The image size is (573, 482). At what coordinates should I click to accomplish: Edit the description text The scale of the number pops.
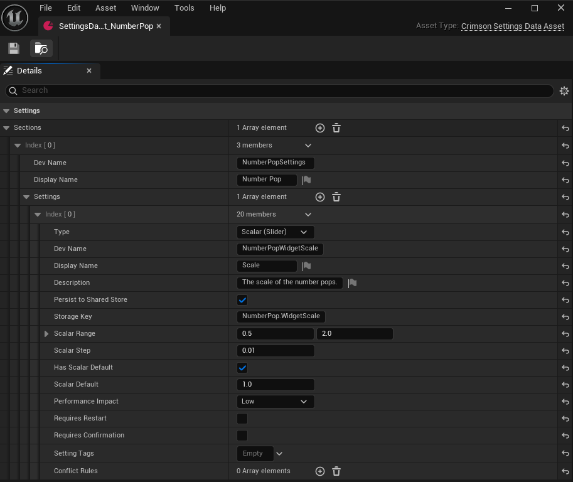pos(290,282)
